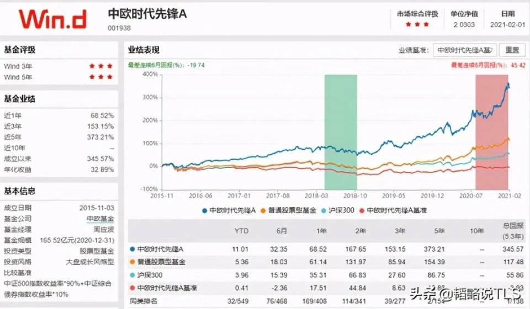Click 近5年 return 373.21%
The height and width of the screenshot is (309, 530).
tap(100, 137)
